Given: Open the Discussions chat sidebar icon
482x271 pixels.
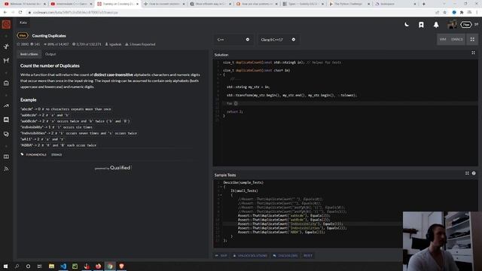Looking at the screenshot, I should (x=6, y=134).
